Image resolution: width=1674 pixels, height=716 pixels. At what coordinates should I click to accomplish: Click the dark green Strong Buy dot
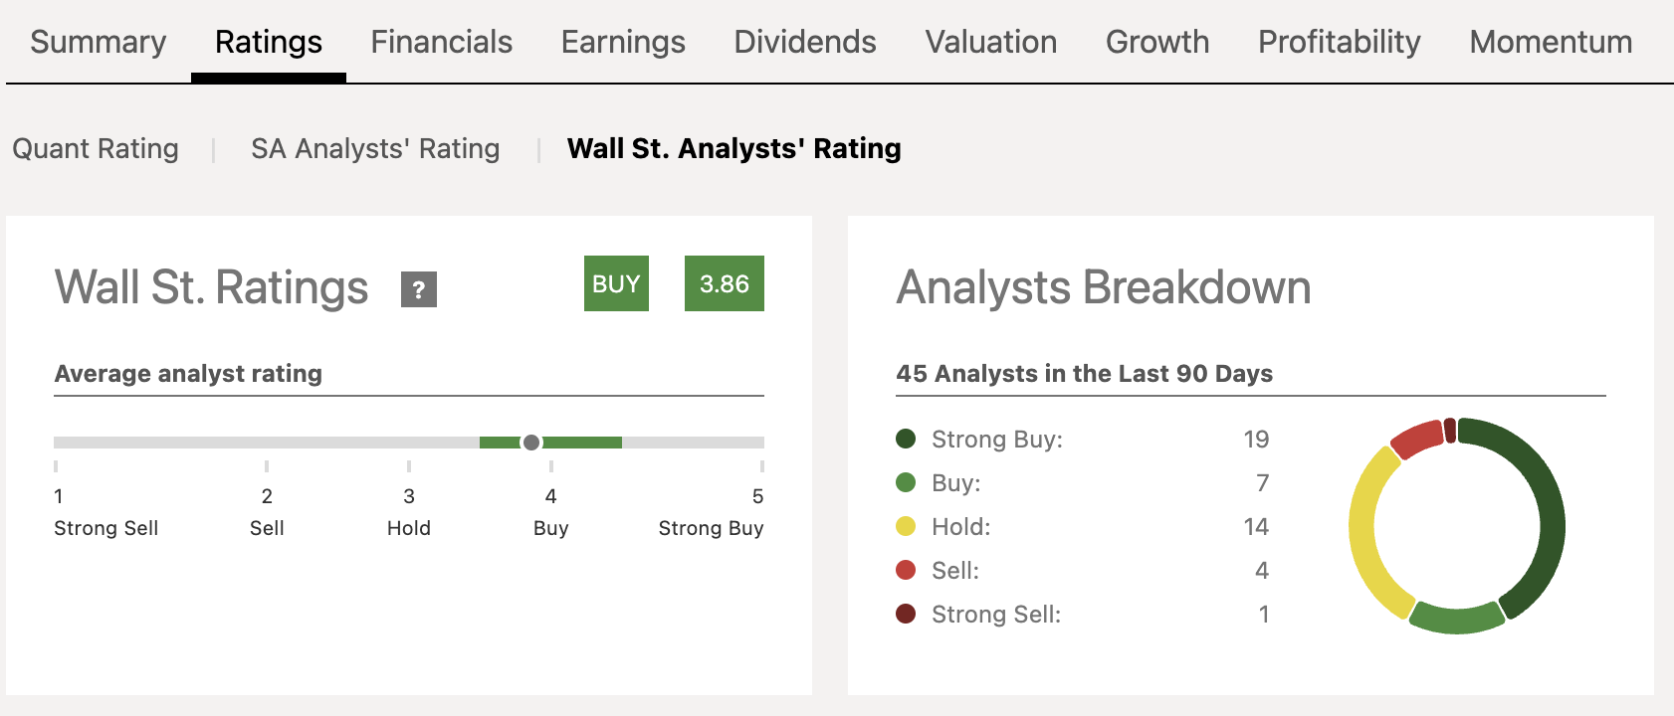click(906, 439)
